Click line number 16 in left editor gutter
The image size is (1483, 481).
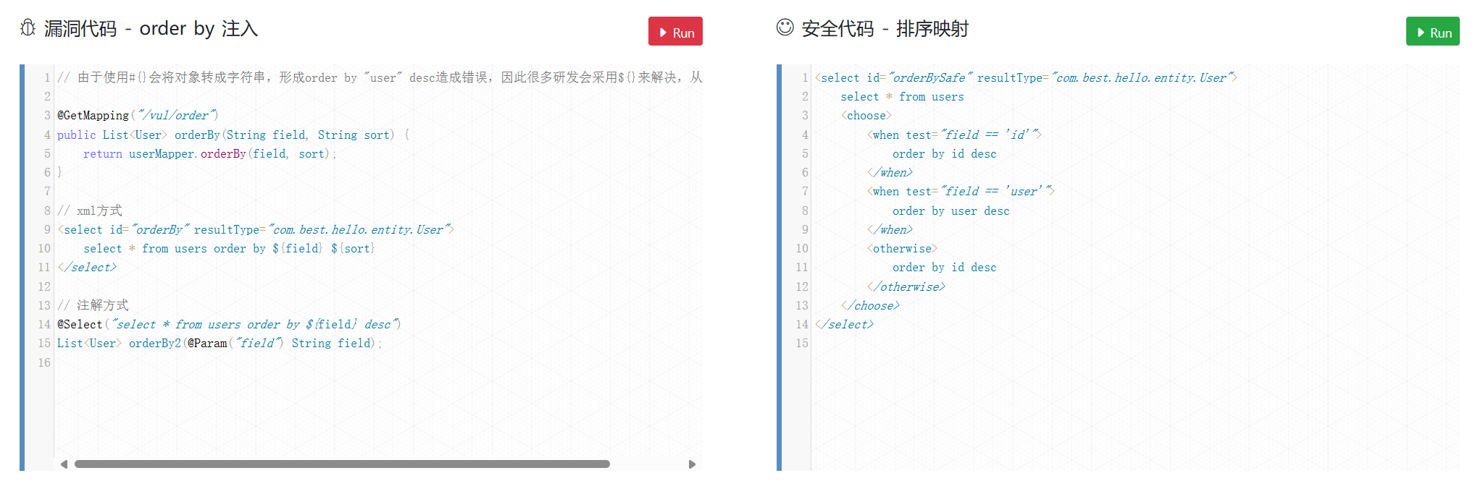pyautogui.click(x=44, y=363)
